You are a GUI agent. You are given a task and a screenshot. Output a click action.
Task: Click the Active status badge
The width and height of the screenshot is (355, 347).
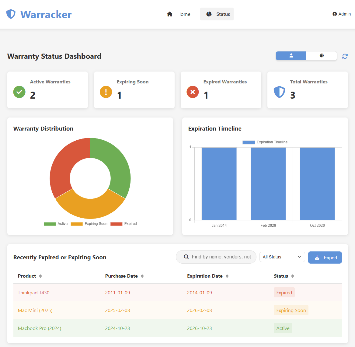(283, 328)
